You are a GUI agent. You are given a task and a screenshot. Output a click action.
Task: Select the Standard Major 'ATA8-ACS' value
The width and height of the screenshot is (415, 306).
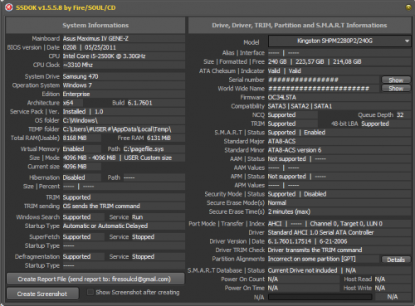[x=281, y=141]
